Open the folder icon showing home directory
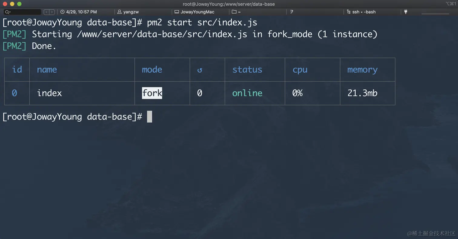Screen dimensions: 458x239 (x=234, y=12)
